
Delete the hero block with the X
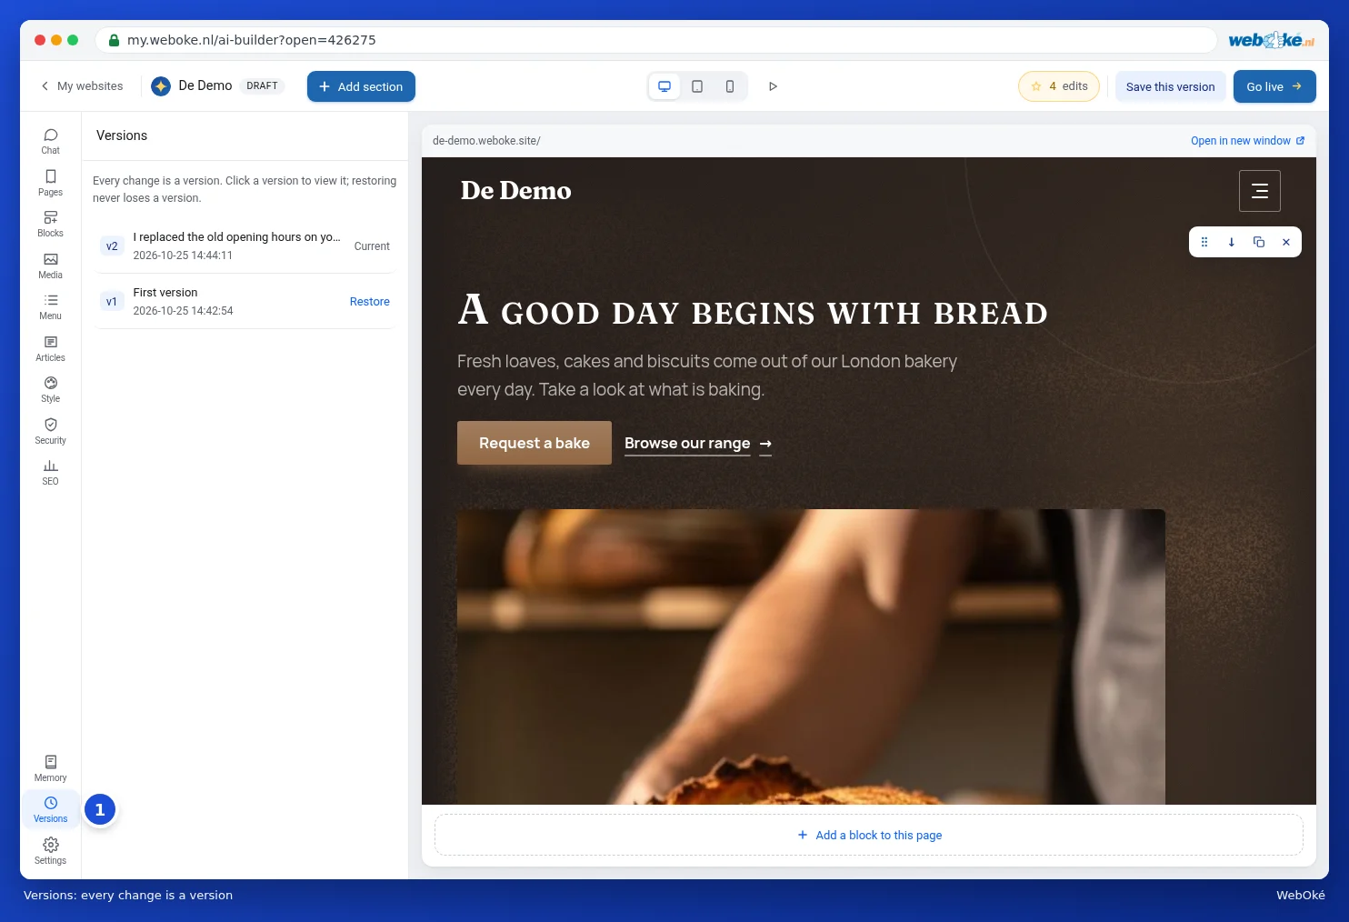(1286, 242)
